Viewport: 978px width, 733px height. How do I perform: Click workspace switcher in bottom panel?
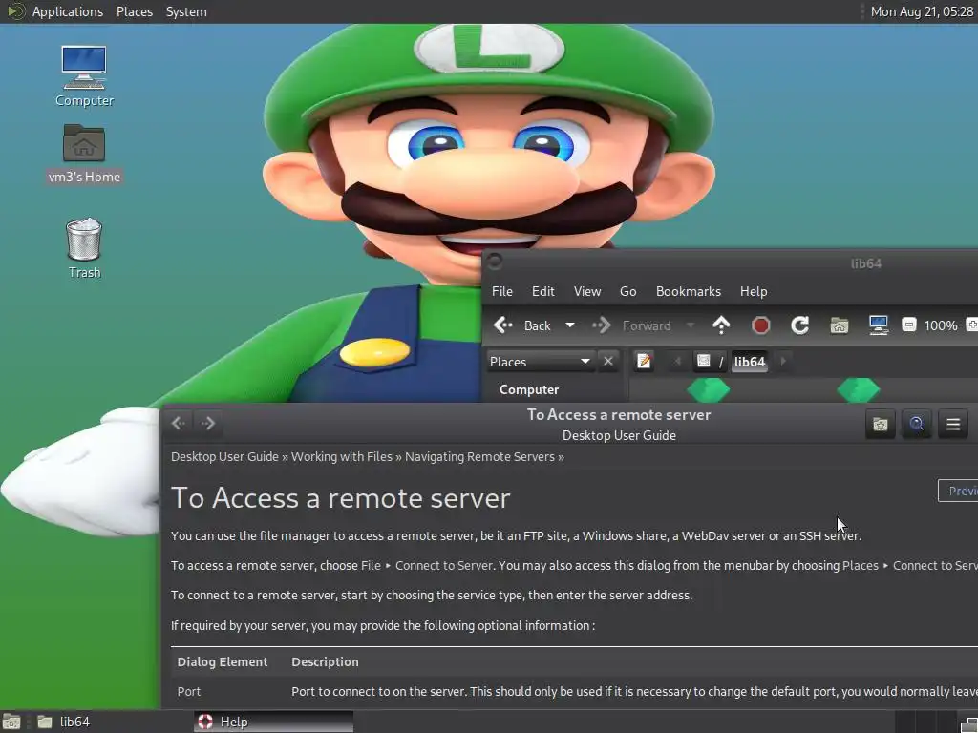(x=925, y=723)
